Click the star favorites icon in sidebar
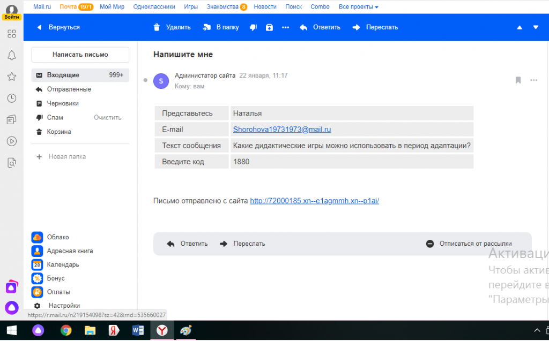The height and width of the screenshot is (341, 549). pyautogui.click(x=11, y=77)
